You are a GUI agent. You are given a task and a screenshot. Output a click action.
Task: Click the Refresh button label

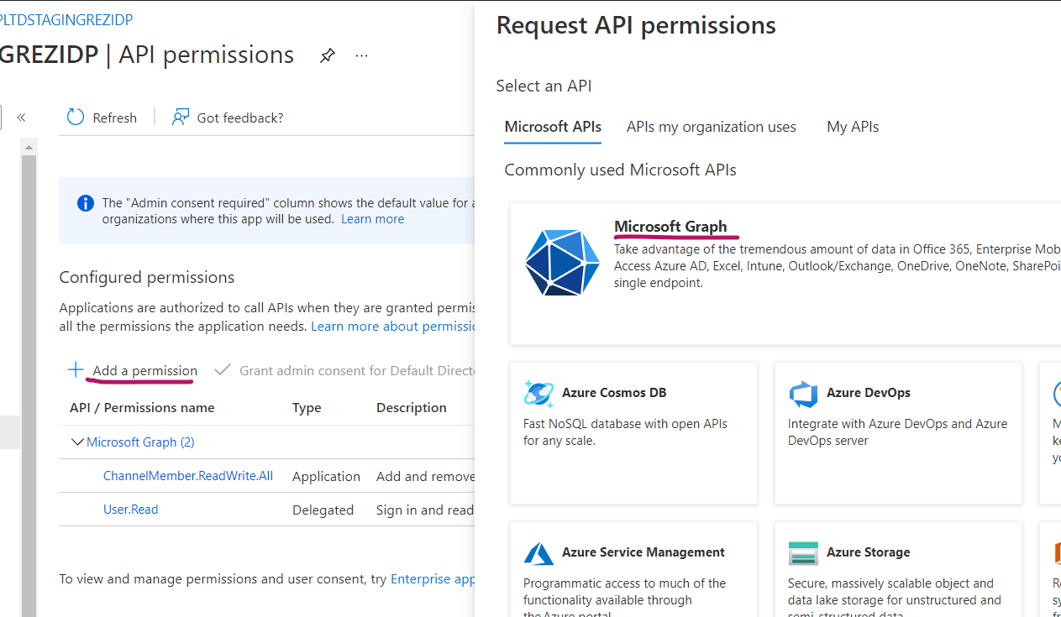(x=114, y=118)
